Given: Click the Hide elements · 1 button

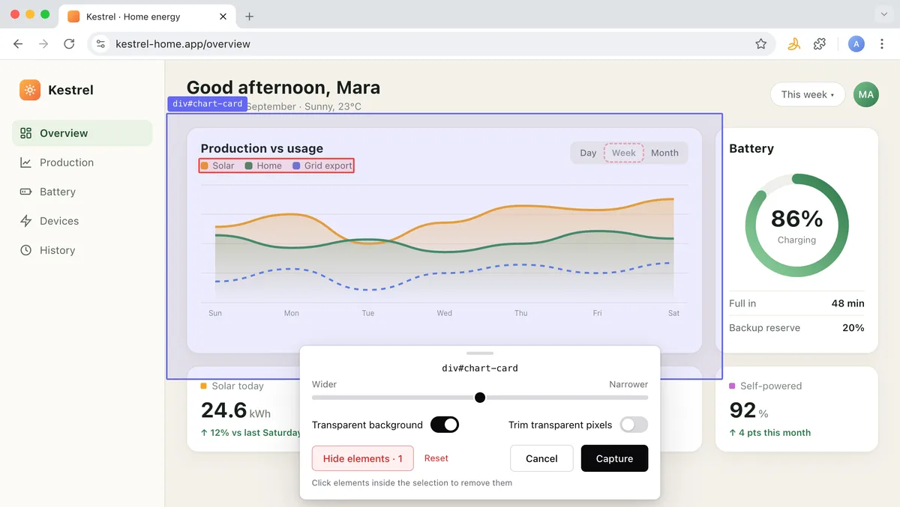Looking at the screenshot, I should tap(363, 458).
